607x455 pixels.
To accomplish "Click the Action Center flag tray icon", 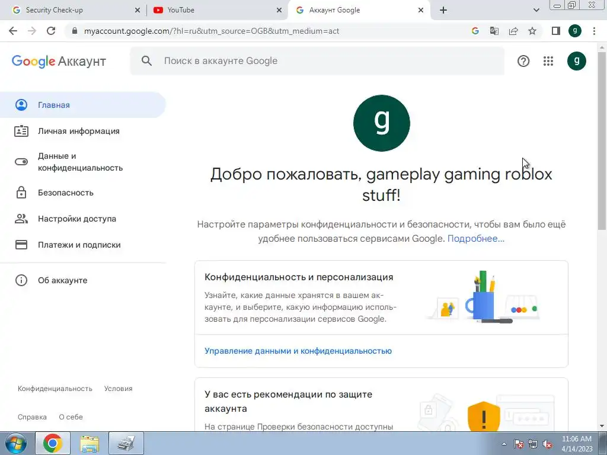I will [519, 444].
